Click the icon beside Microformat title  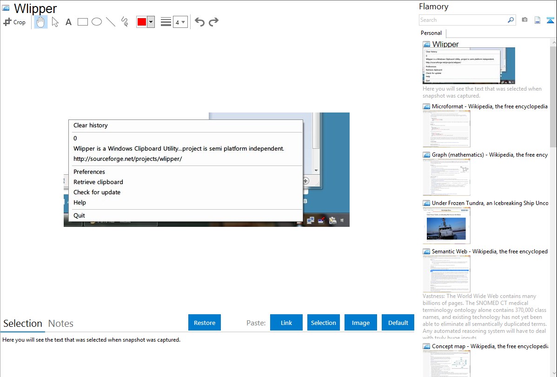tap(427, 106)
